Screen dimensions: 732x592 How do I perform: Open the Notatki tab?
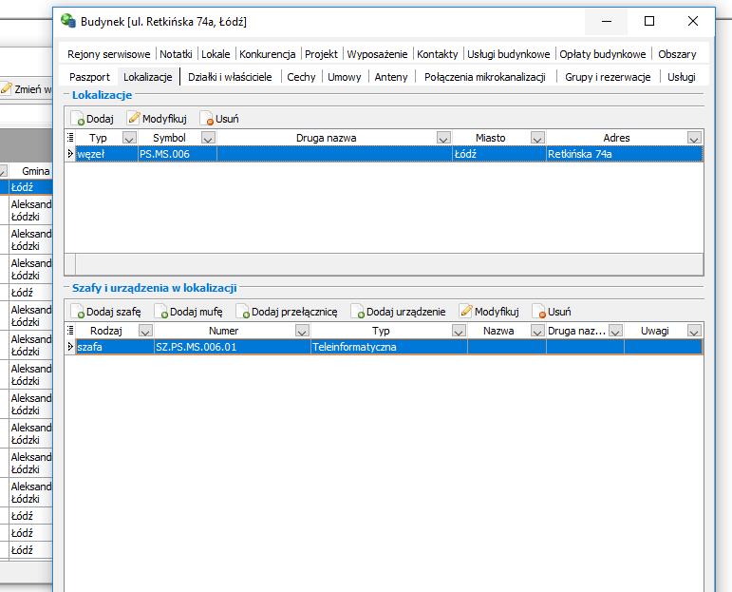pyautogui.click(x=176, y=54)
